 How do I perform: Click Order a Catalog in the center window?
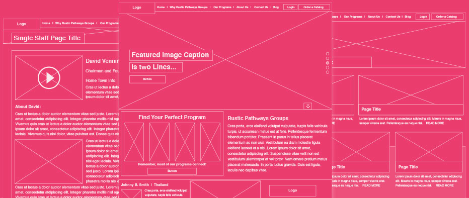pyautogui.click(x=315, y=7)
